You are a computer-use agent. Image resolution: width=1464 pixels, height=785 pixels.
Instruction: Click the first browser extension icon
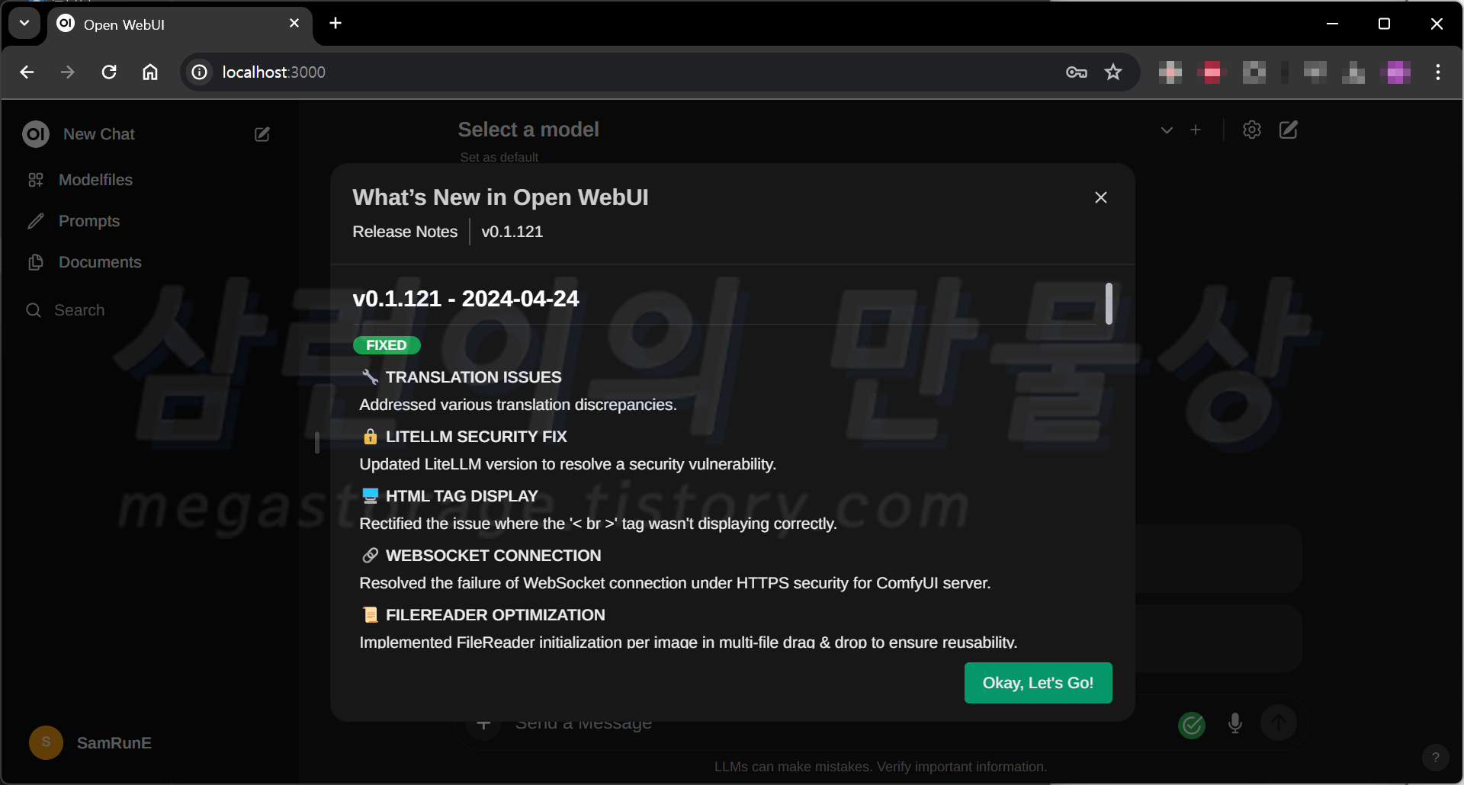coord(1170,72)
